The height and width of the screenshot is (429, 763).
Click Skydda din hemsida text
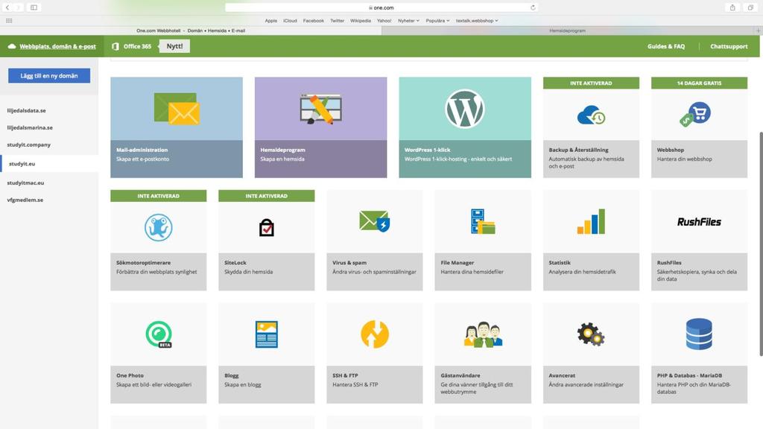(x=248, y=271)
